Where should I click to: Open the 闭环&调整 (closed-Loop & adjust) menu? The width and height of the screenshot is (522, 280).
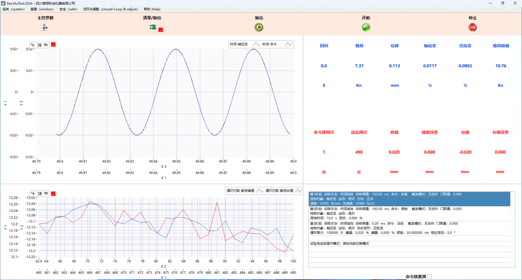(x=111, y=9)
